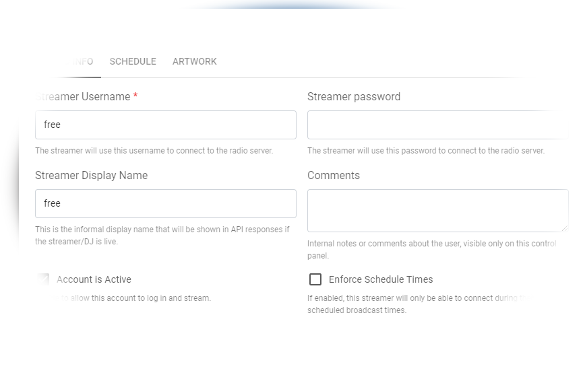Click the "Comments" field label
The image size is (585, 379).
pos(334,175)
